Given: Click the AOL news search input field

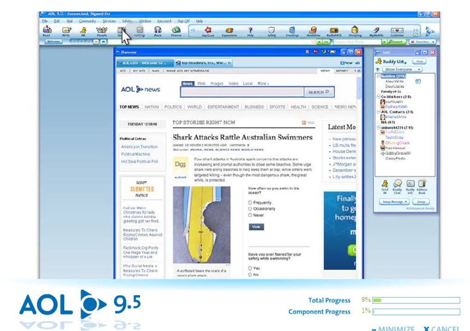Looking at the screenshot, I should (x=242, y=92).
